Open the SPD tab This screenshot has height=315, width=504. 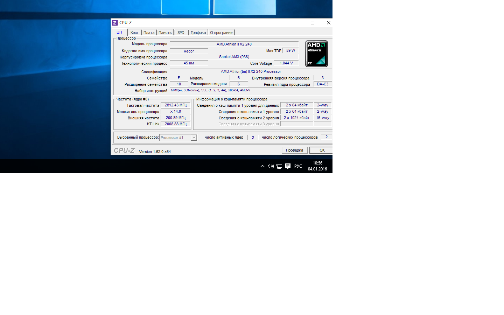(x=181, y=33)
